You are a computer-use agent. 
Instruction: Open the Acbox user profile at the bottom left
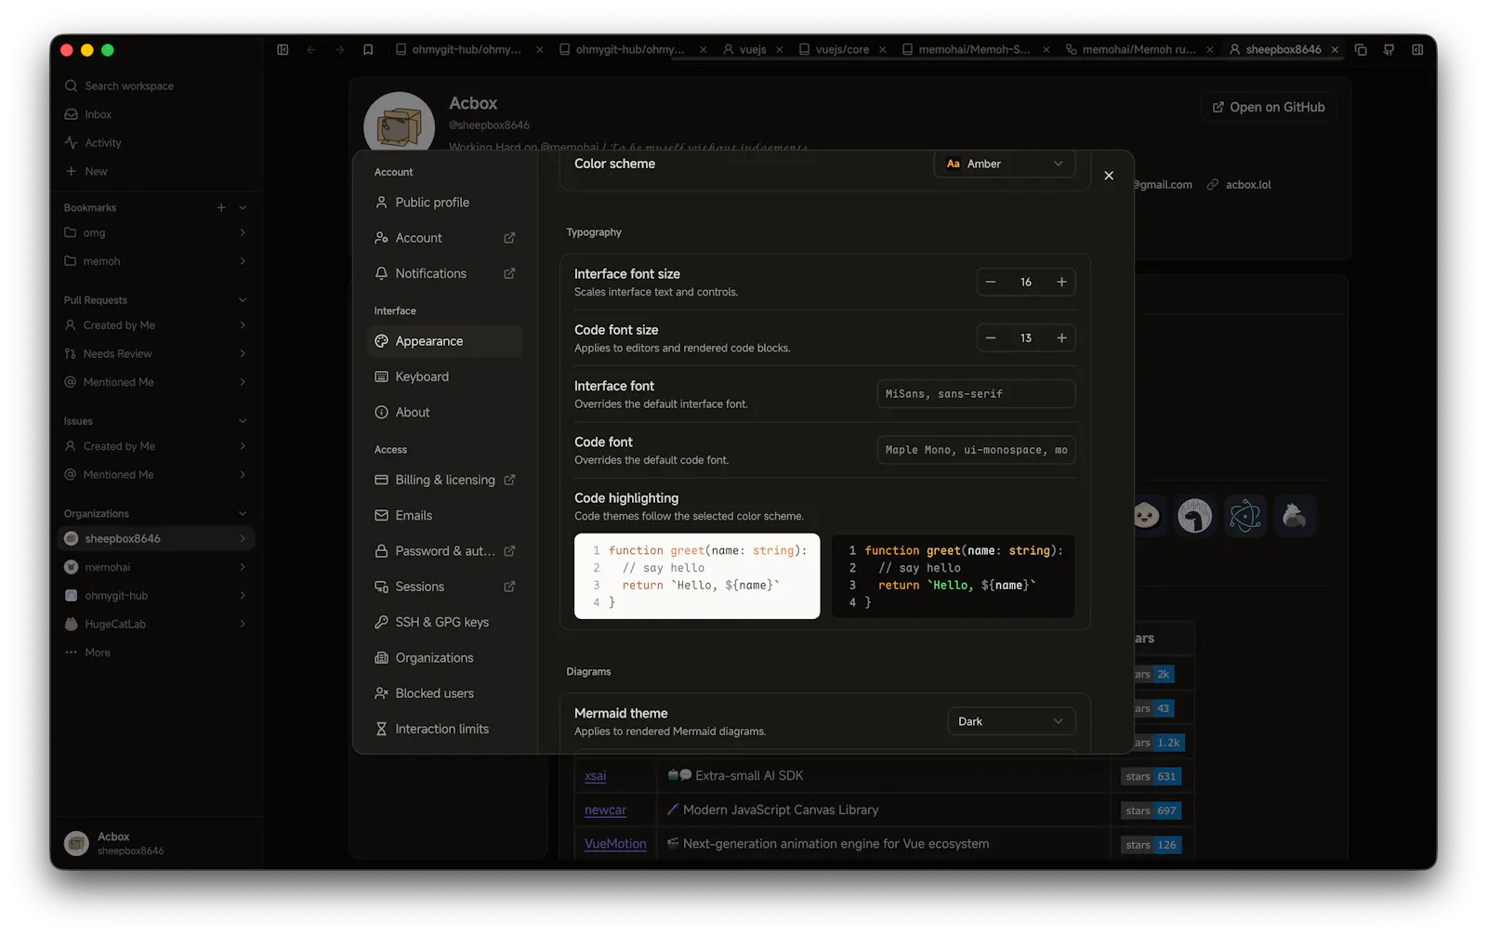tap(156, 843)
